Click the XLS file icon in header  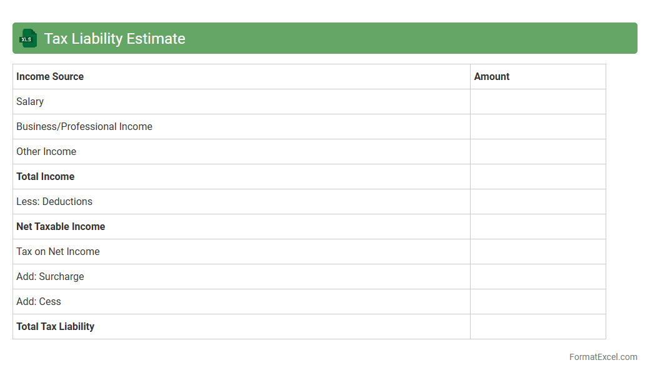pos(27,38)
